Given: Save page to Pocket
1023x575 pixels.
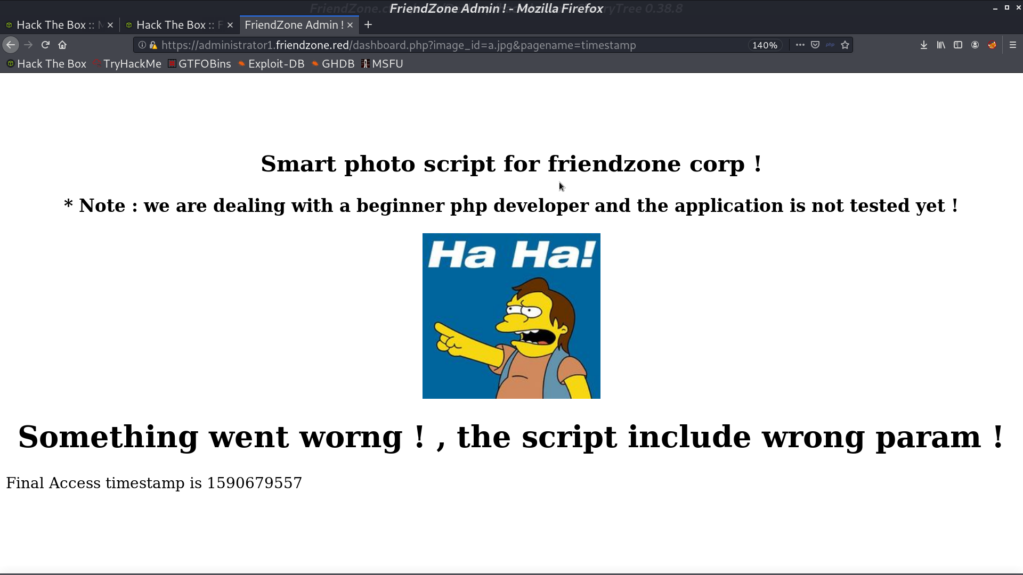Looking at the screenshot, I should 815,45.
